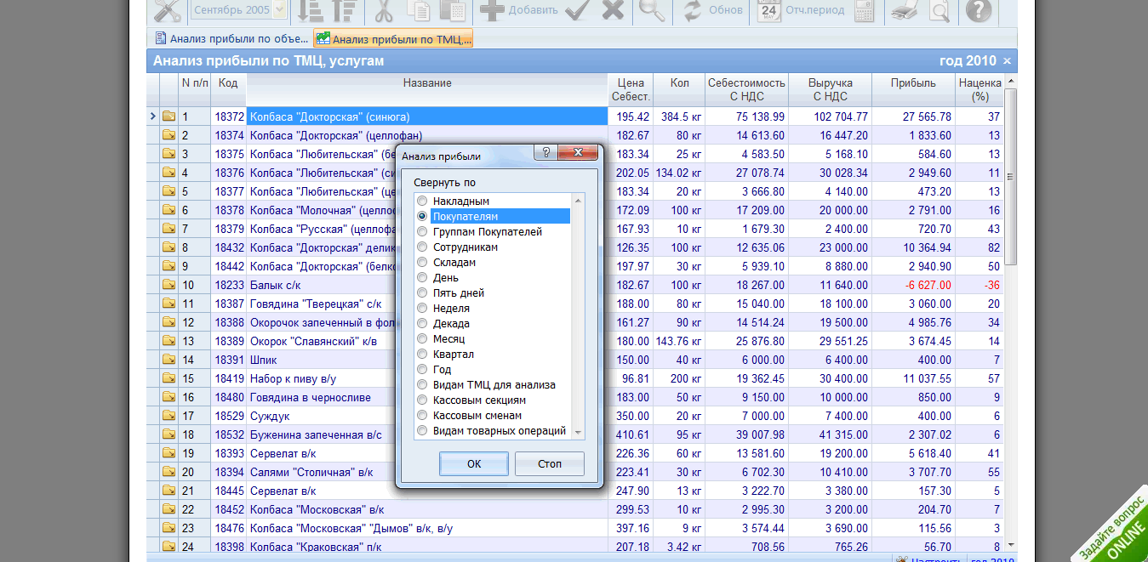Click the scissors cut icon in toolbar
Image resolution: width=1148 pixels, height=562 pixels.
[x=383, y=10]
